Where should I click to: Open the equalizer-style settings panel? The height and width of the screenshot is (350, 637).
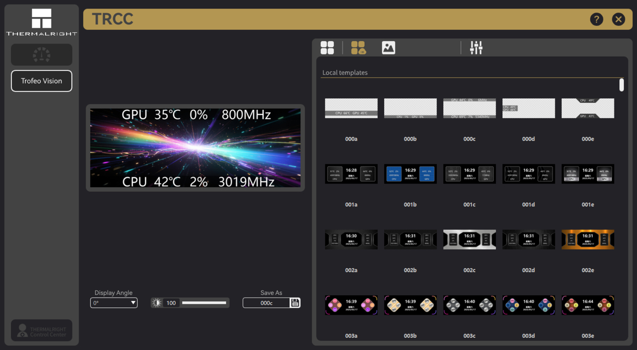point(476,48)
